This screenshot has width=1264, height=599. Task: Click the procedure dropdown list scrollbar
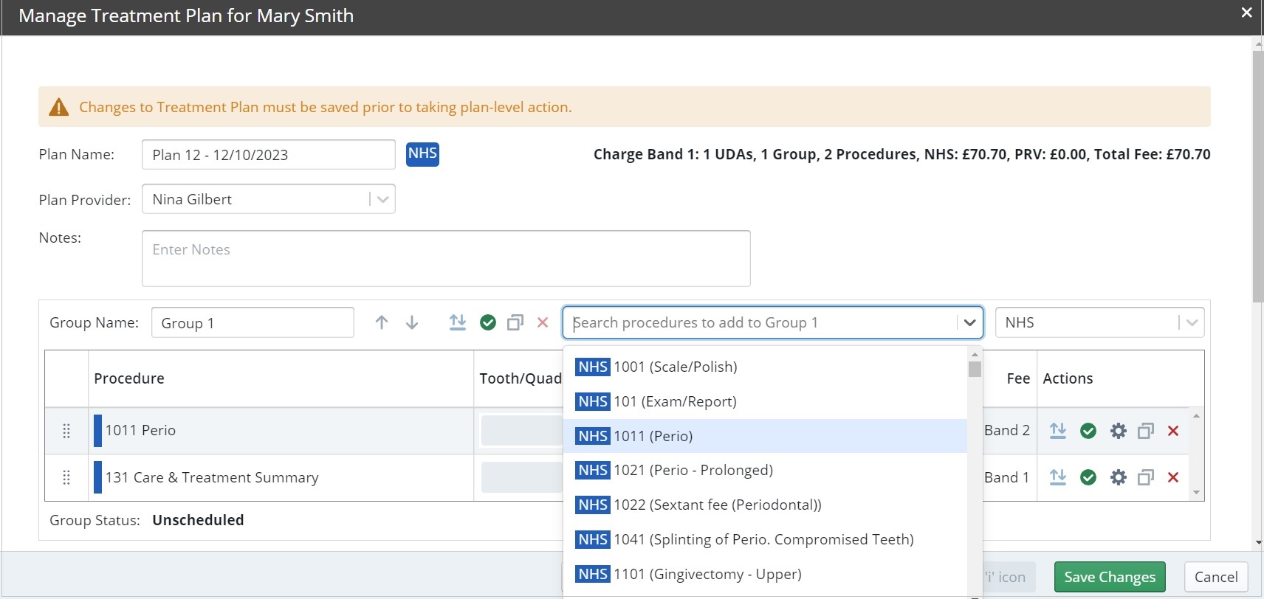pyautogui.click(x=975, y=369)
